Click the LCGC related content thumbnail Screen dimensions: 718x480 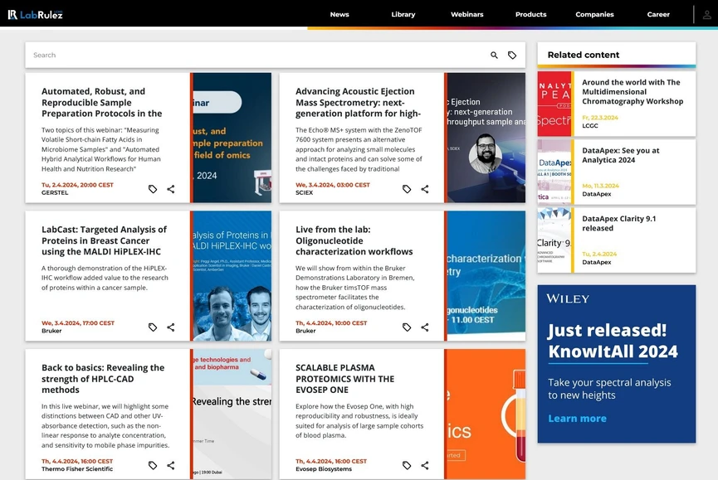[x=554, y=104]
